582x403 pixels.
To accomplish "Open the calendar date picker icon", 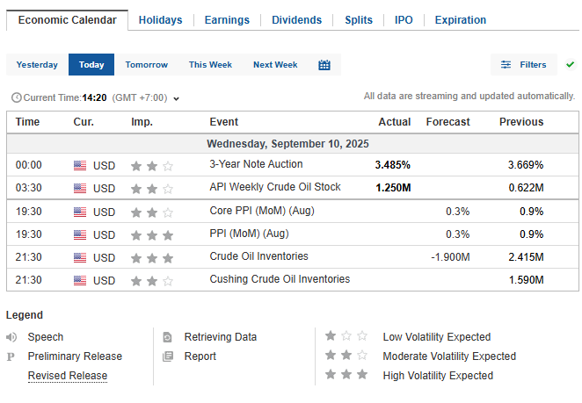I will tap(324, 65).
